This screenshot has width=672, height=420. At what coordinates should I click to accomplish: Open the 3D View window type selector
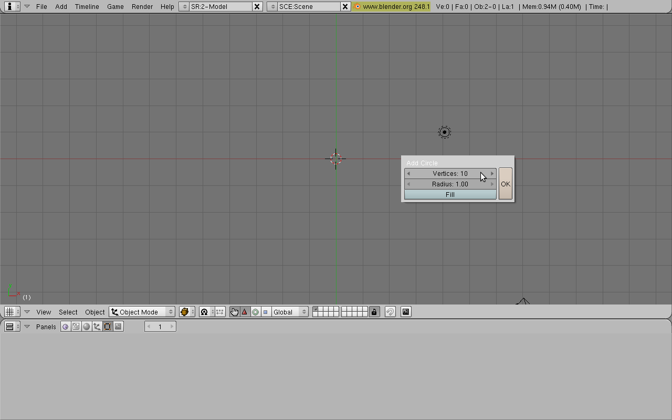click(x=12, y=312)
